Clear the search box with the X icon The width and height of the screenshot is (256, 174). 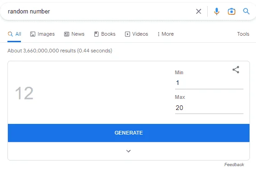[x=198, y=12]
